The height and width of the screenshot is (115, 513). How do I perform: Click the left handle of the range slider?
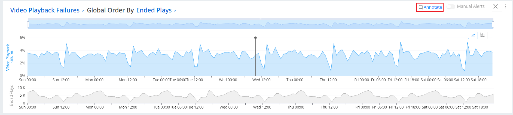pos(28,24)
